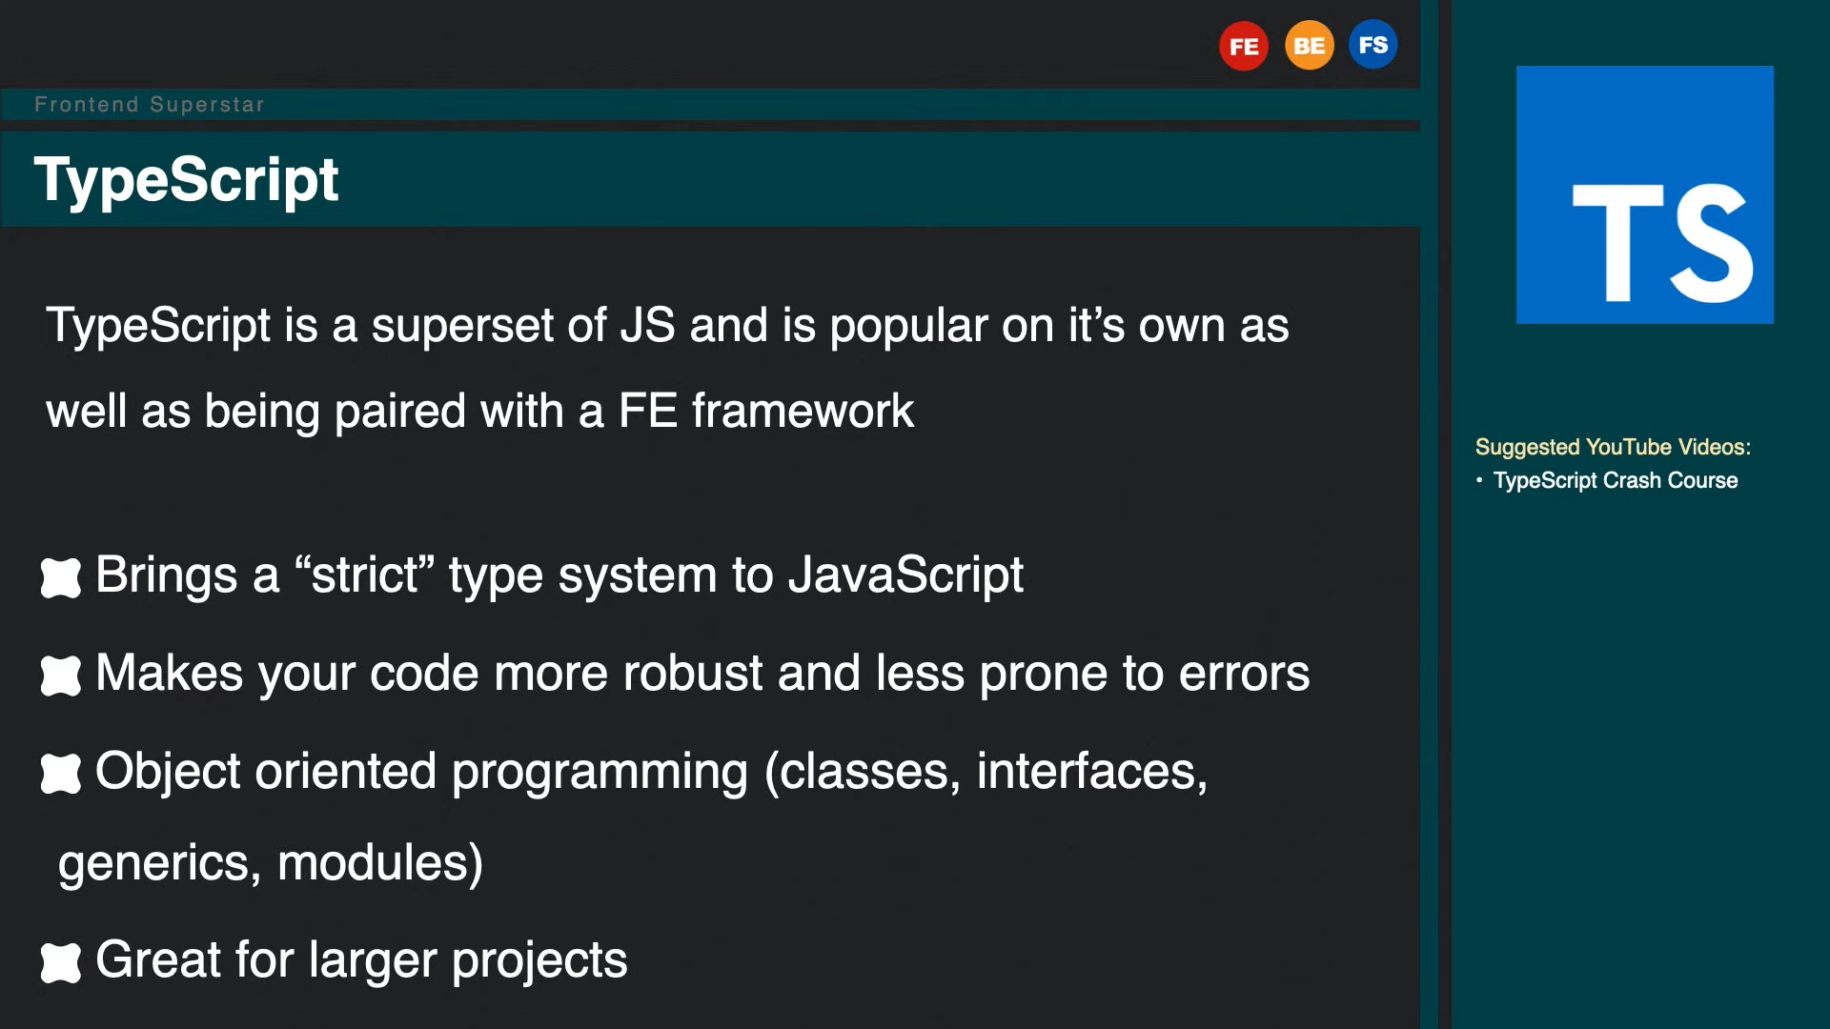The width and height of the screenshot is (1830, 1029).
Task: Click the orange BE badge
Action: point(1309,46)
